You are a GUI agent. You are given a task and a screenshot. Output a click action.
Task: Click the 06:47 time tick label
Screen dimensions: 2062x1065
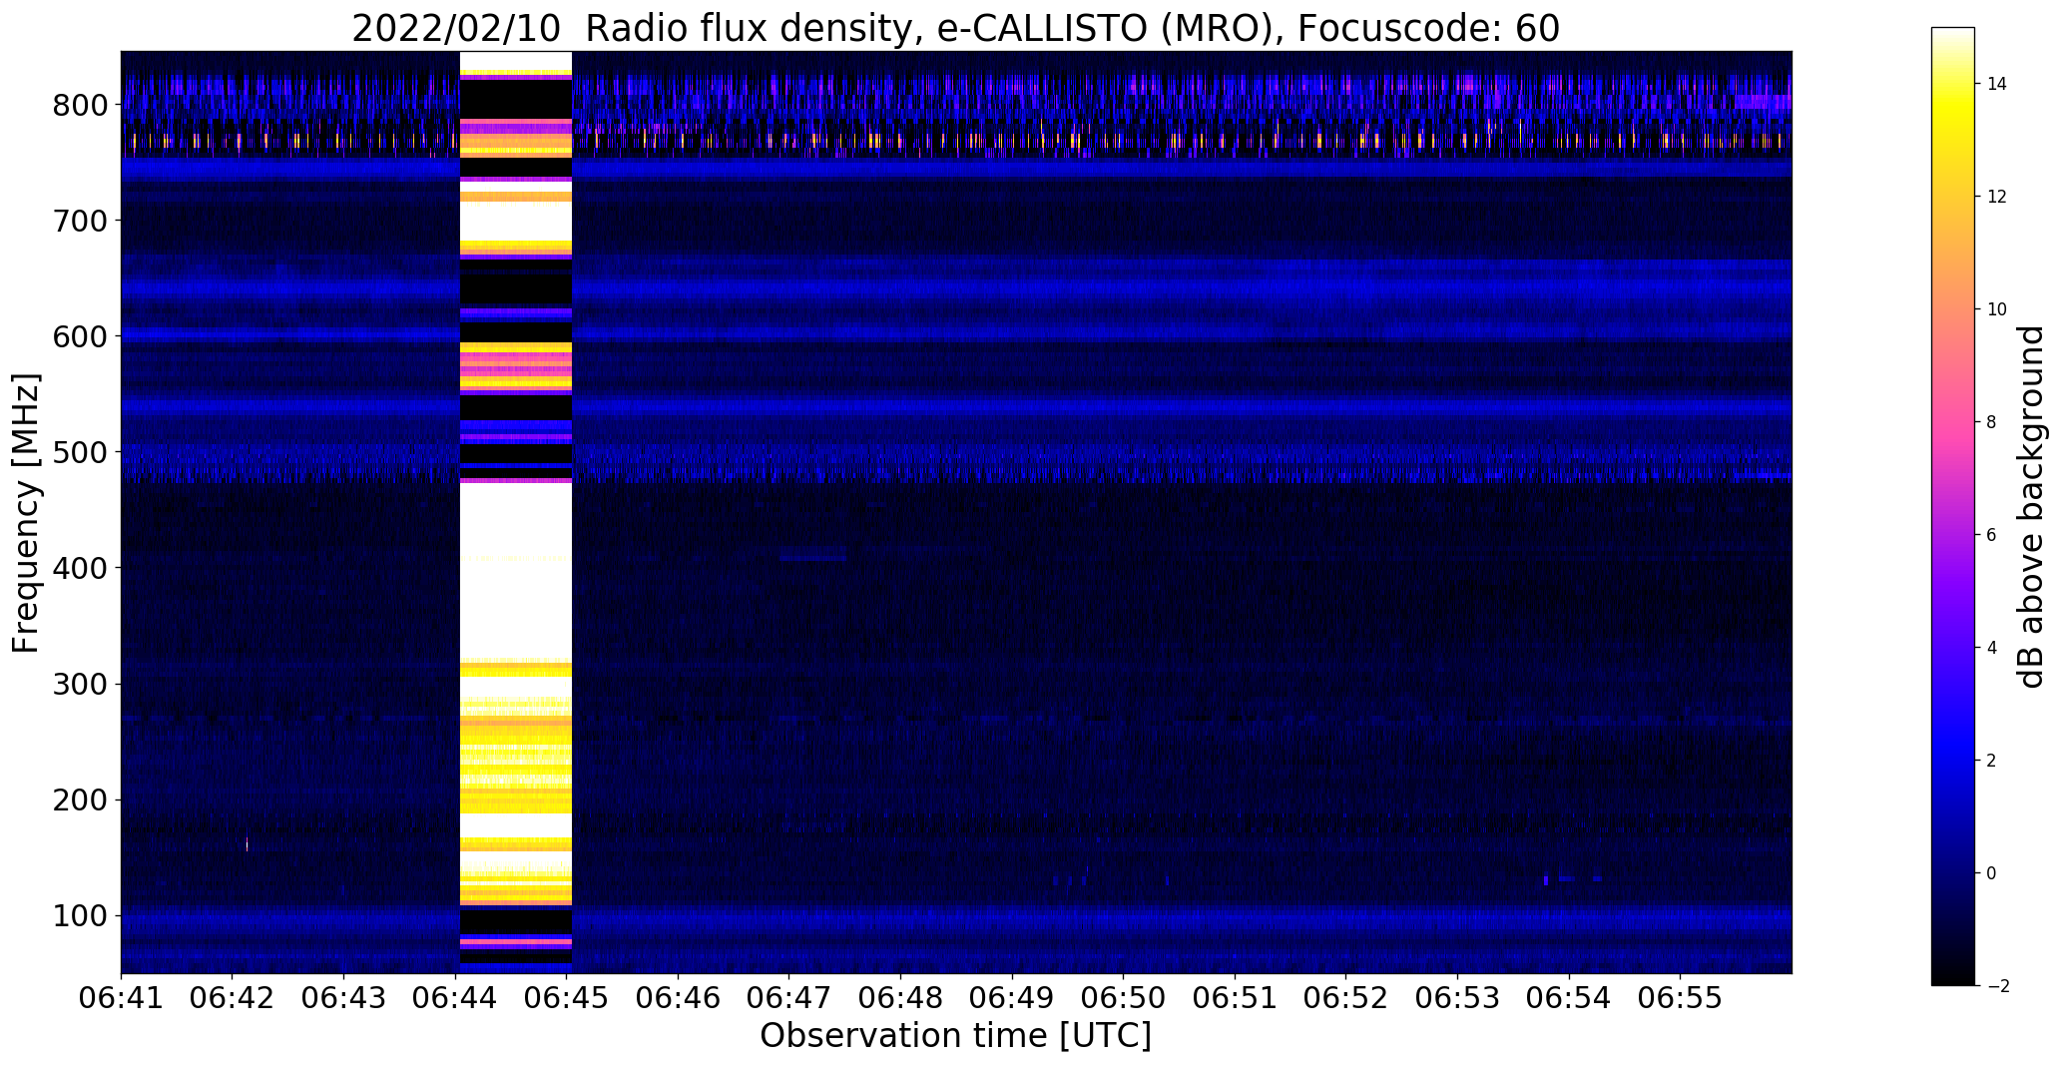point(789,997)
